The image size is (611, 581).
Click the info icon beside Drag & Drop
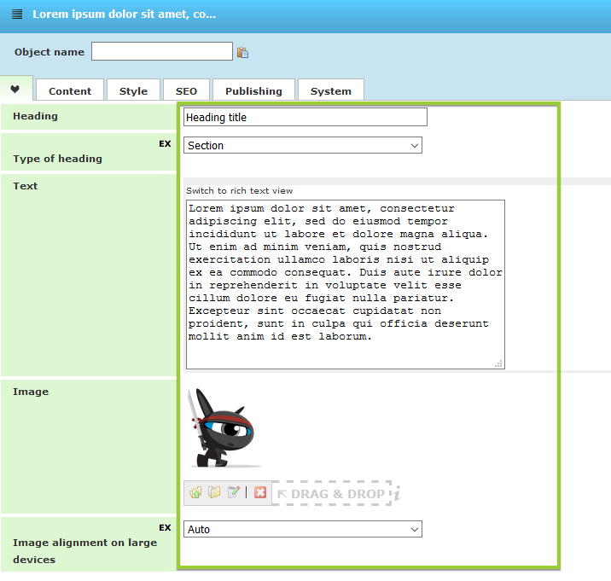397,494
